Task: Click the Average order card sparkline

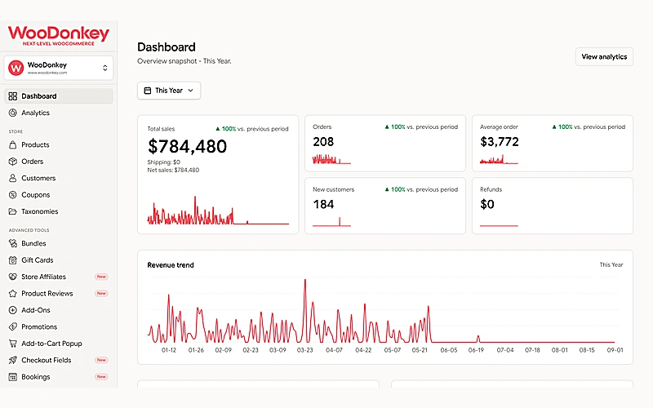Action: pyautogui.click(x=499, y=159)
